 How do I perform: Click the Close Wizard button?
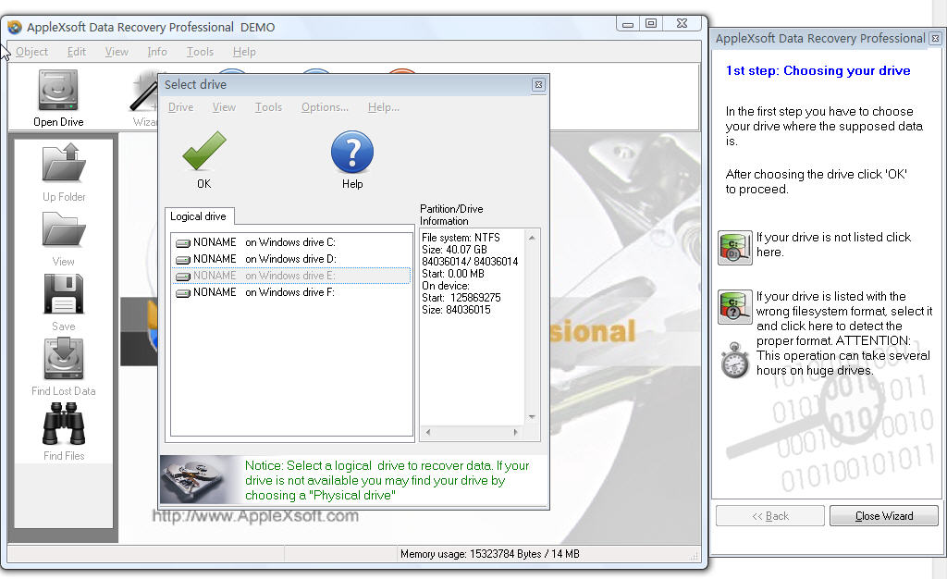[884, 515]
